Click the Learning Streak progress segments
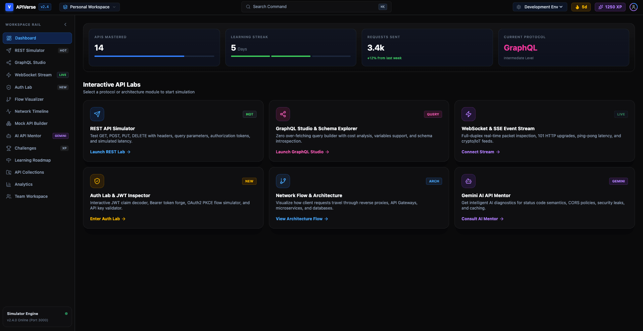The image size is (643, 331). 291,56
